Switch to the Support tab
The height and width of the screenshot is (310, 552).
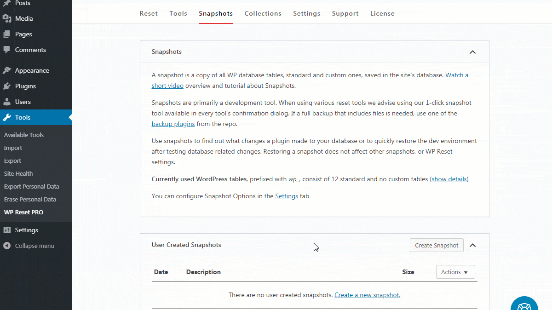tap(345, 13)
